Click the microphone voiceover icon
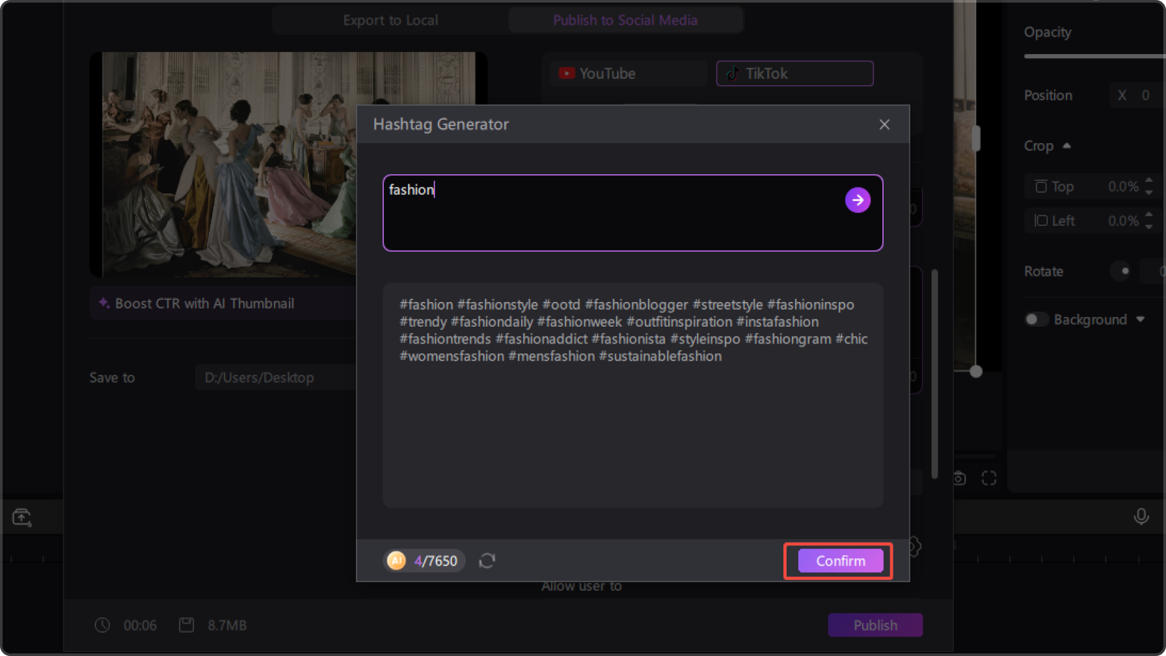The width and height of the screenshot is (1166, 656). click(1141, 516)
